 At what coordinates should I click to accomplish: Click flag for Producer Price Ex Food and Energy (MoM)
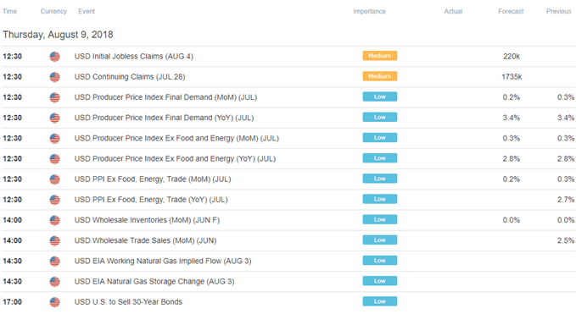click(x=55, y=139)
